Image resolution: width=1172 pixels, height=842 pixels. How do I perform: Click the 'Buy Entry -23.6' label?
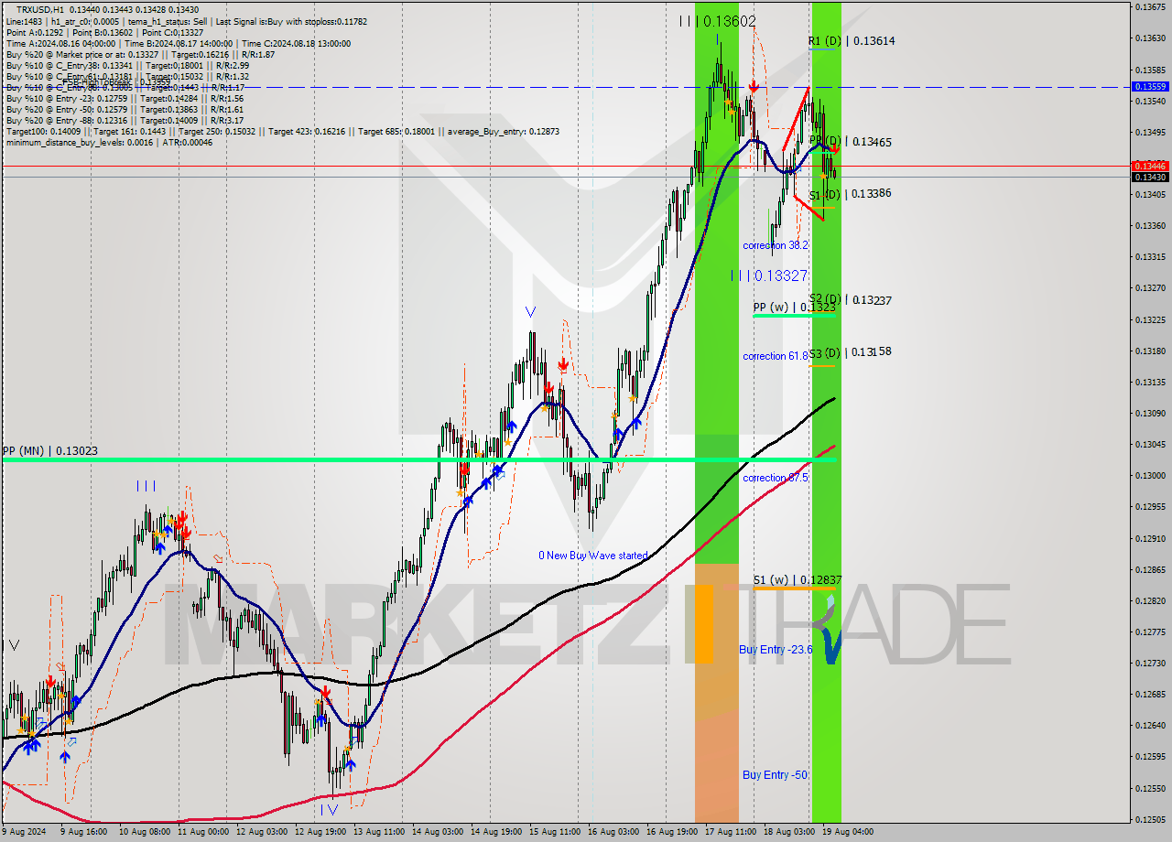point(776,650)
